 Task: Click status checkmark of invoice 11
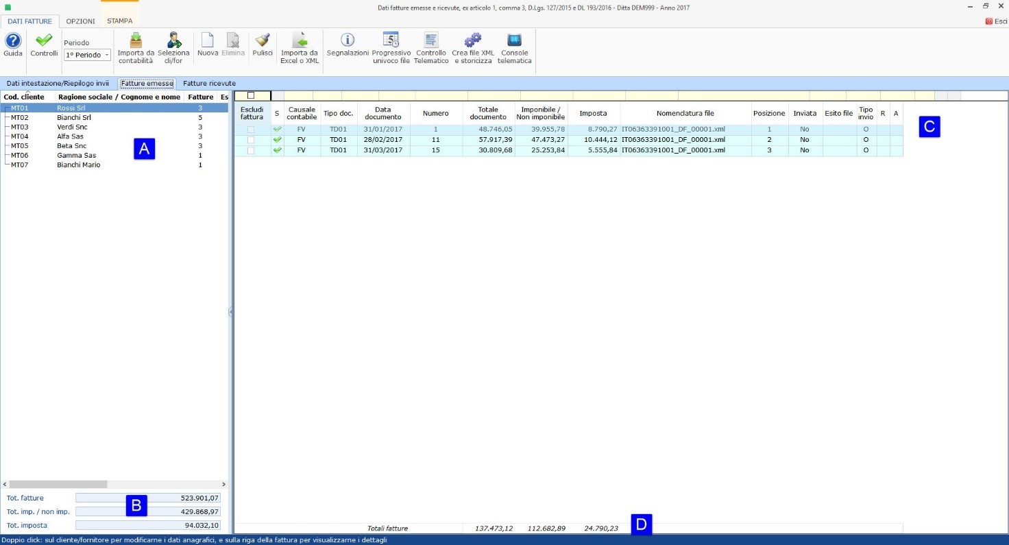[x=278, y=140]
